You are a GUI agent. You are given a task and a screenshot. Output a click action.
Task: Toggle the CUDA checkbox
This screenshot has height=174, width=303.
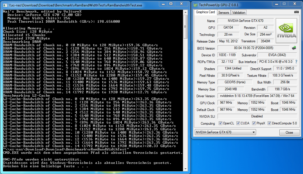238,123
